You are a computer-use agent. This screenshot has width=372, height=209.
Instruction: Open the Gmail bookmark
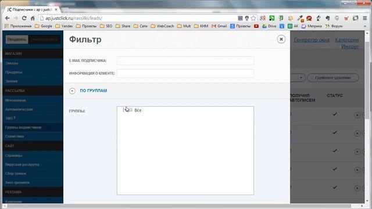tap(219, 26)
